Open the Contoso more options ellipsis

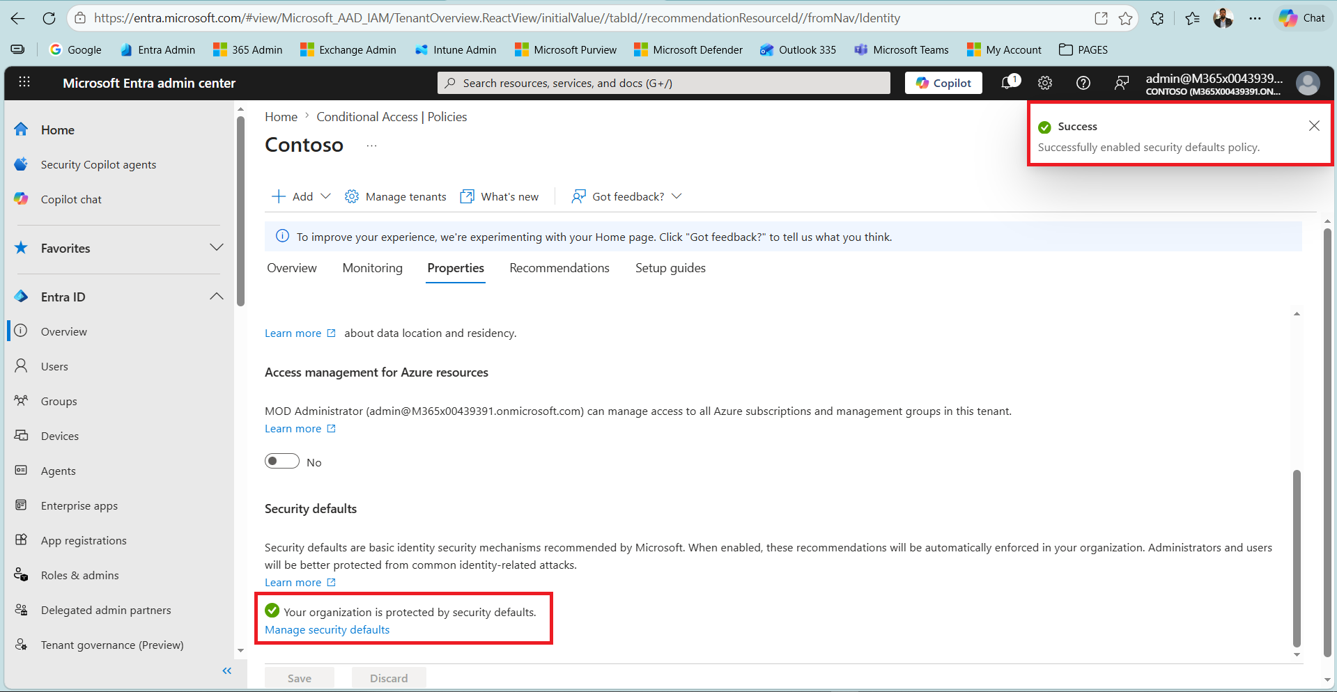pyautogui.click(x=371, y=146)
